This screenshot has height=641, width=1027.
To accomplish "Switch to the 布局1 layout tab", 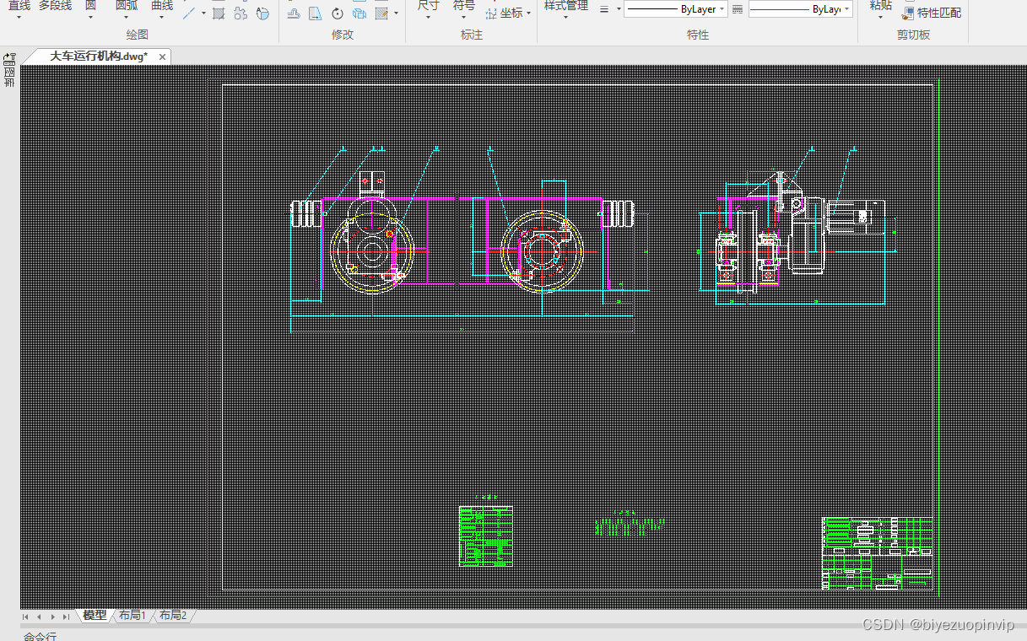I will pyautogui.click(x=132, y=616).
